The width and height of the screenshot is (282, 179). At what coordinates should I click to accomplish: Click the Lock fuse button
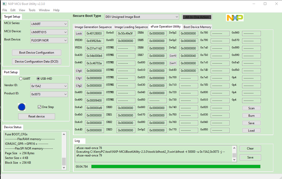[x=79, y=33]
